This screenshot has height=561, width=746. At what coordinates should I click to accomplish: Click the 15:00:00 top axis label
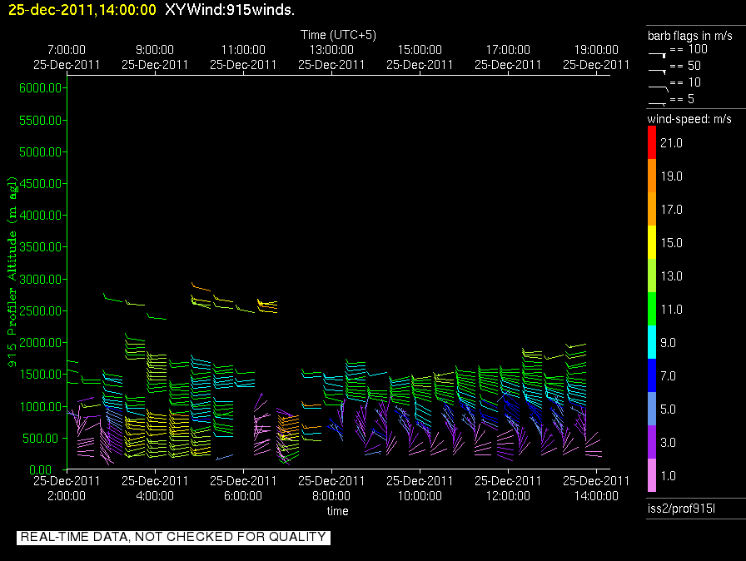point(420,49)
